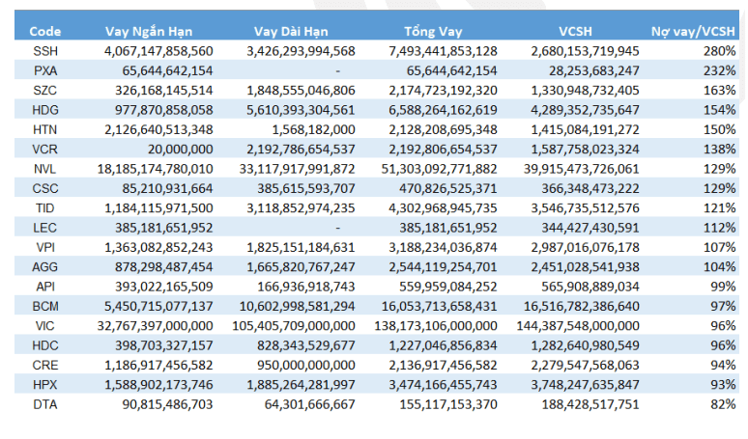Click HTN ratio 150%
Viewport: 748px width, 439px height.
(719, 129)
